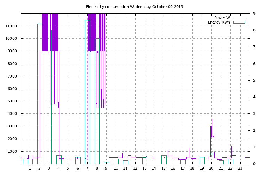Click hour 14 on the x-axis
Viewport: 267px width, 173px height.
click(154, 168)
